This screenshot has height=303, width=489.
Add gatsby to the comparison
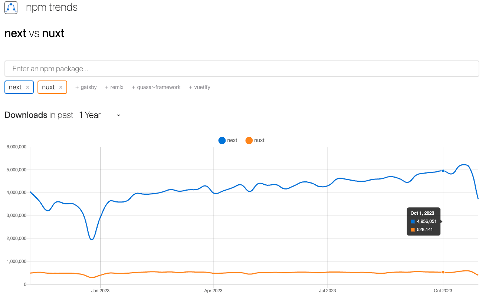pyautogui.click(x=86, y=87)
